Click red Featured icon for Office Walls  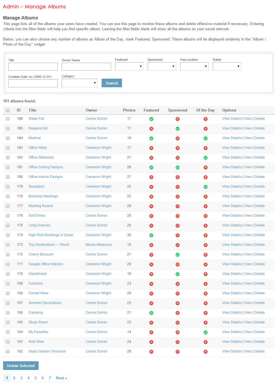point(151,148)
